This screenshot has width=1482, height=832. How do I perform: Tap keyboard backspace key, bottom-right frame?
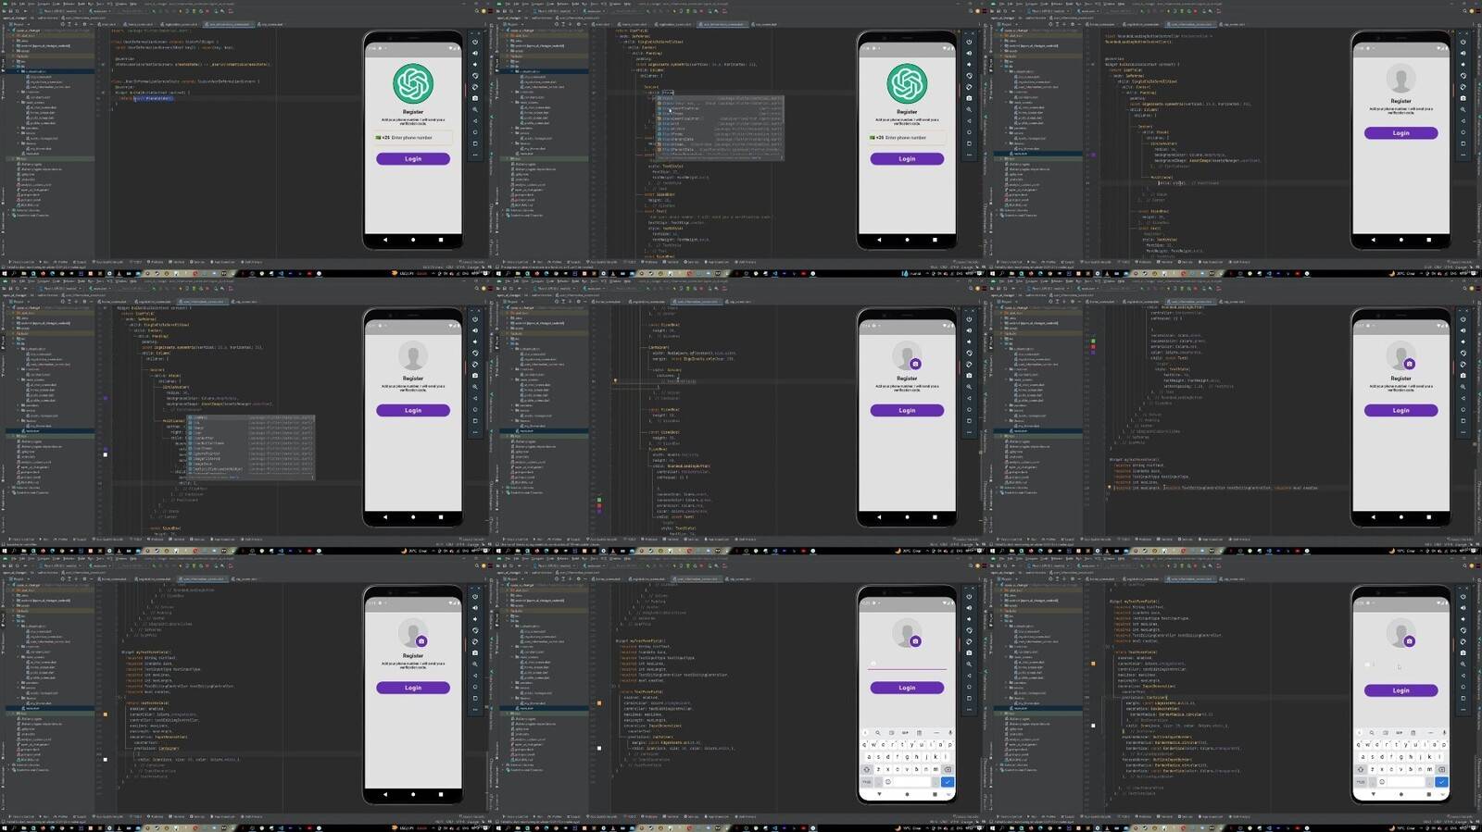click(1441, 769)
